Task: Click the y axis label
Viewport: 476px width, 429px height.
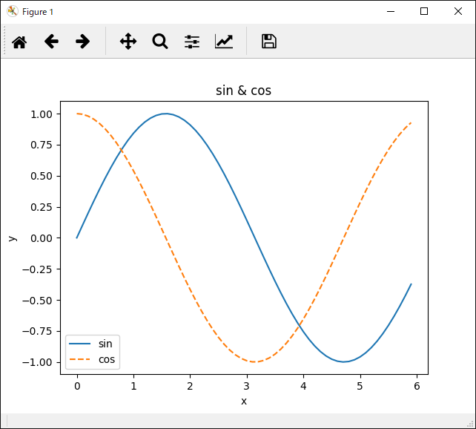Action: point(12,238)
